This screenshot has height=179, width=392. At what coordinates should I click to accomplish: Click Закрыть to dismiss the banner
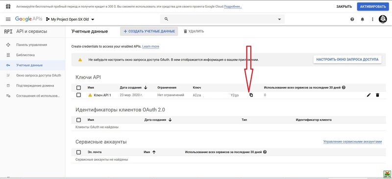(x=344, y=7)
